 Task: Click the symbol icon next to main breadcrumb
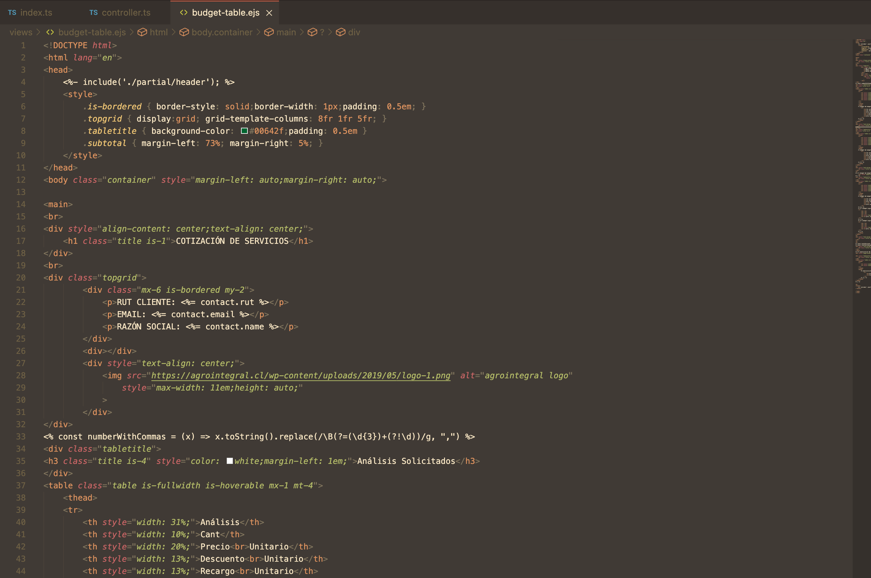(268, 32)
